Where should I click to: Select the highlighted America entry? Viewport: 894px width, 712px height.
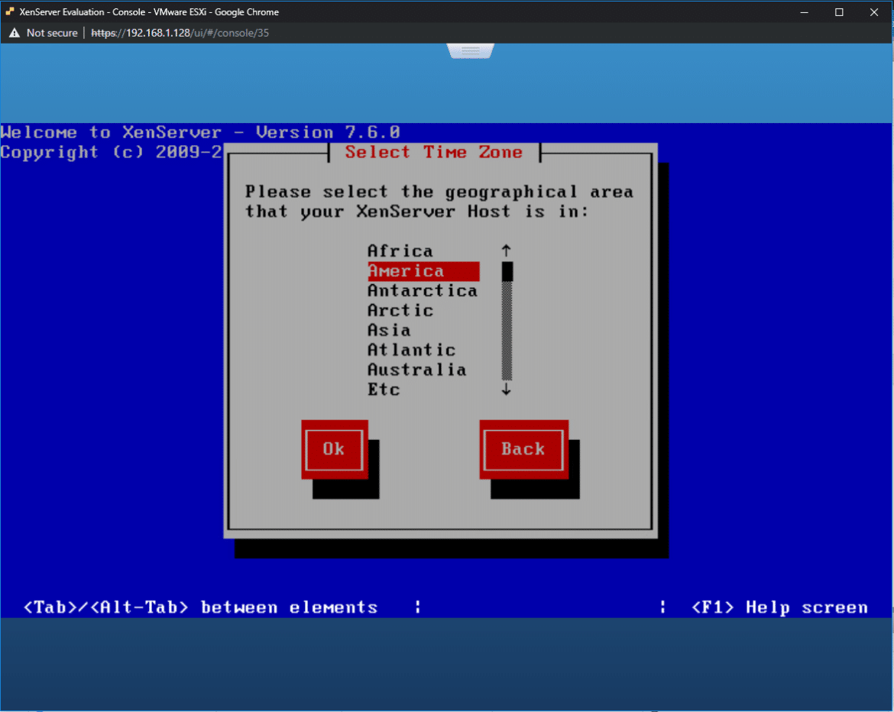(x=423, y=271)
